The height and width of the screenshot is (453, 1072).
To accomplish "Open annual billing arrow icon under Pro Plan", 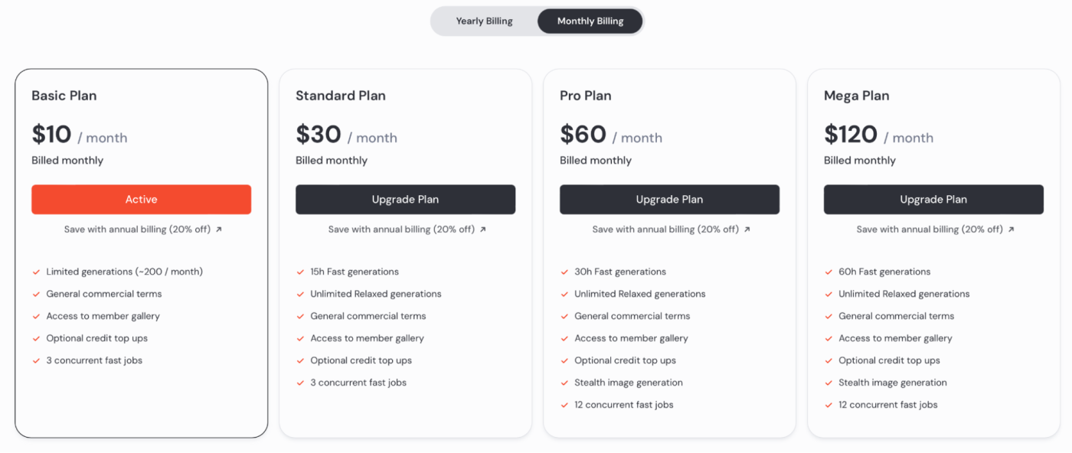I will [747, 230].
